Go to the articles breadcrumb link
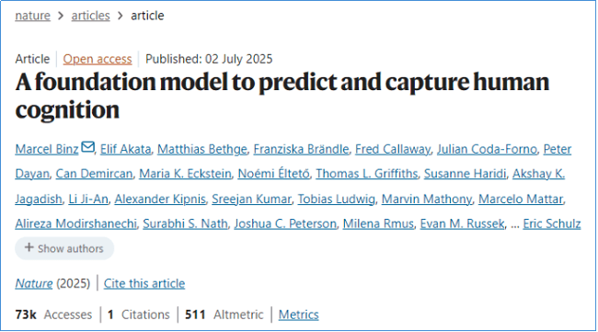Viewport: 598px width, 332px height. [91, 16]
